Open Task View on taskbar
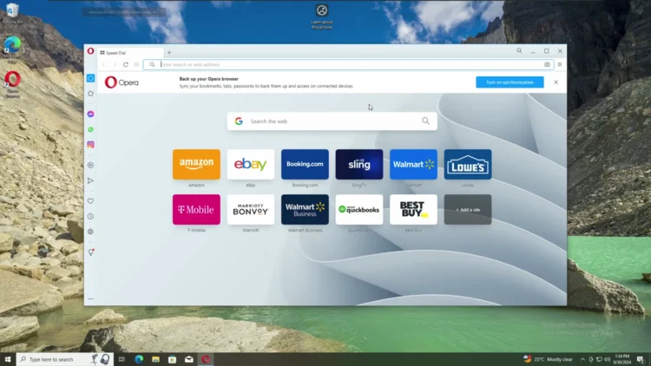 click(x=122, y=359)
